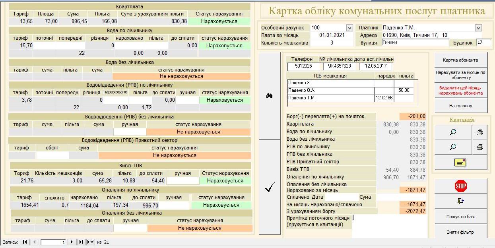Click the meter install date 12.05.2017

[x=376, y=66]
